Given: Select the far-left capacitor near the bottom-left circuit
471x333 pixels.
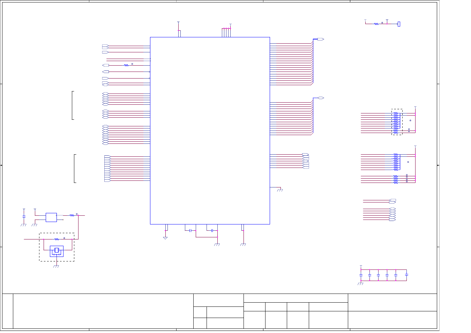Looking at the screenshot, I should 24,216.
